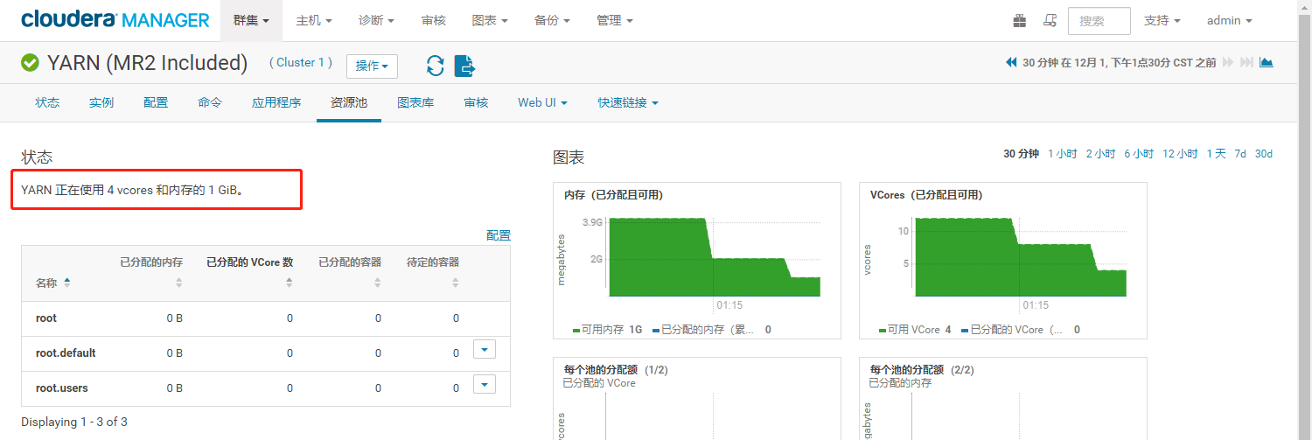The height and width of the screenshot is (440, 1312).
Task: Switch to the 实例 tab
Action: tap(101, 102)
